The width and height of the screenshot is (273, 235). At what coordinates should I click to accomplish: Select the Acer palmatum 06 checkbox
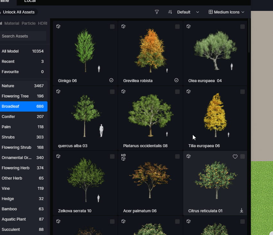pyautogui.click(x=177, y=156)
